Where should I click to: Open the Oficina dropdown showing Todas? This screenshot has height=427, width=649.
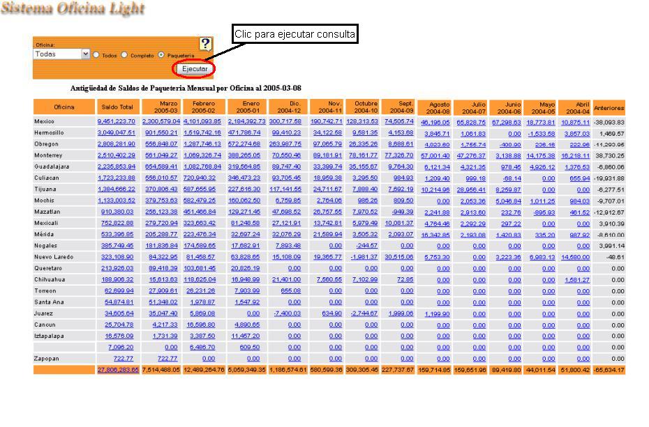click(62, 54)
